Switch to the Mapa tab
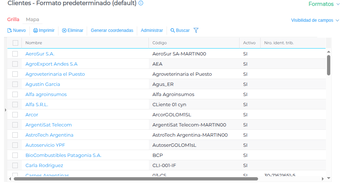343x183 pixels. [33, 20]
